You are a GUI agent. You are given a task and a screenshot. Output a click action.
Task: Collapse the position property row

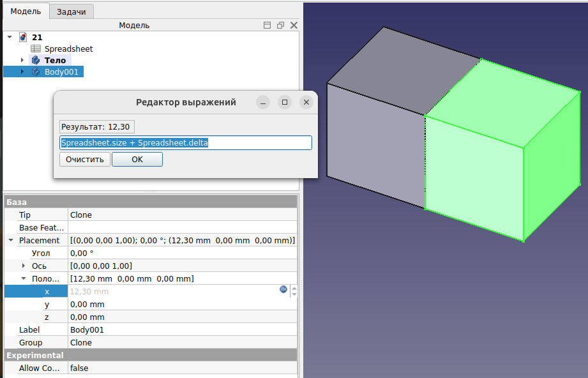[24, 278]
